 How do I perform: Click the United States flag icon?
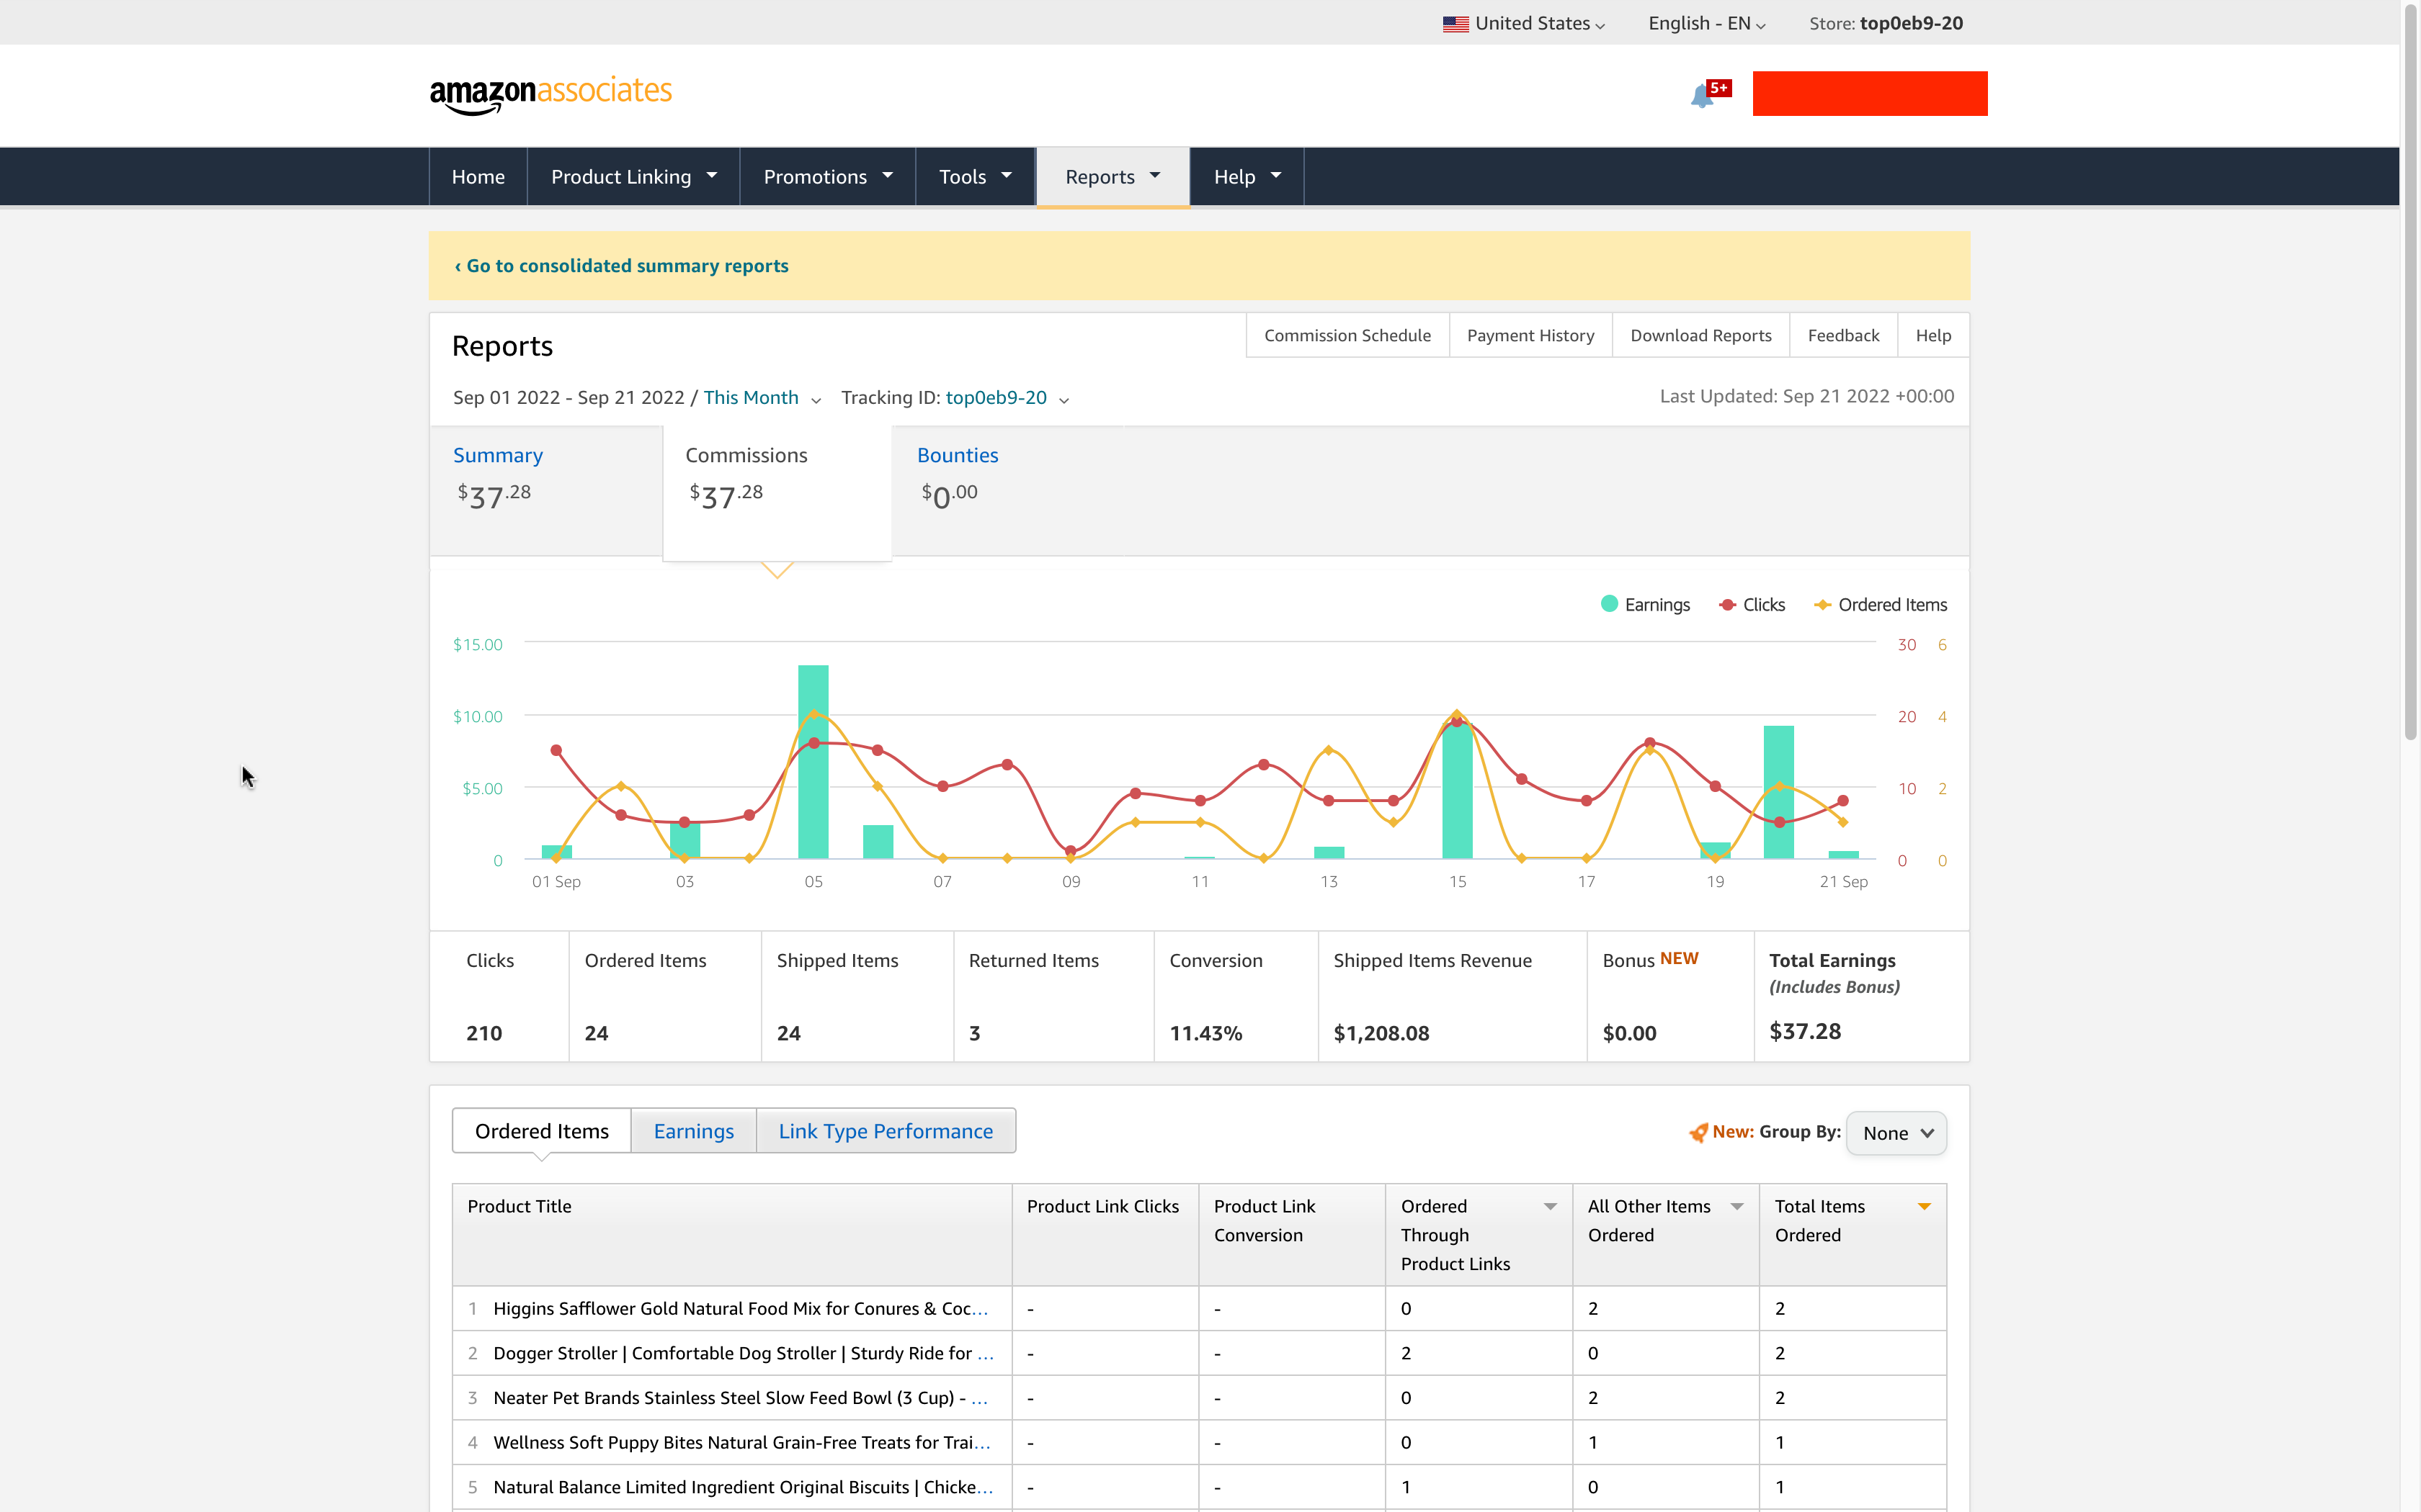(x=1455, y=24)
